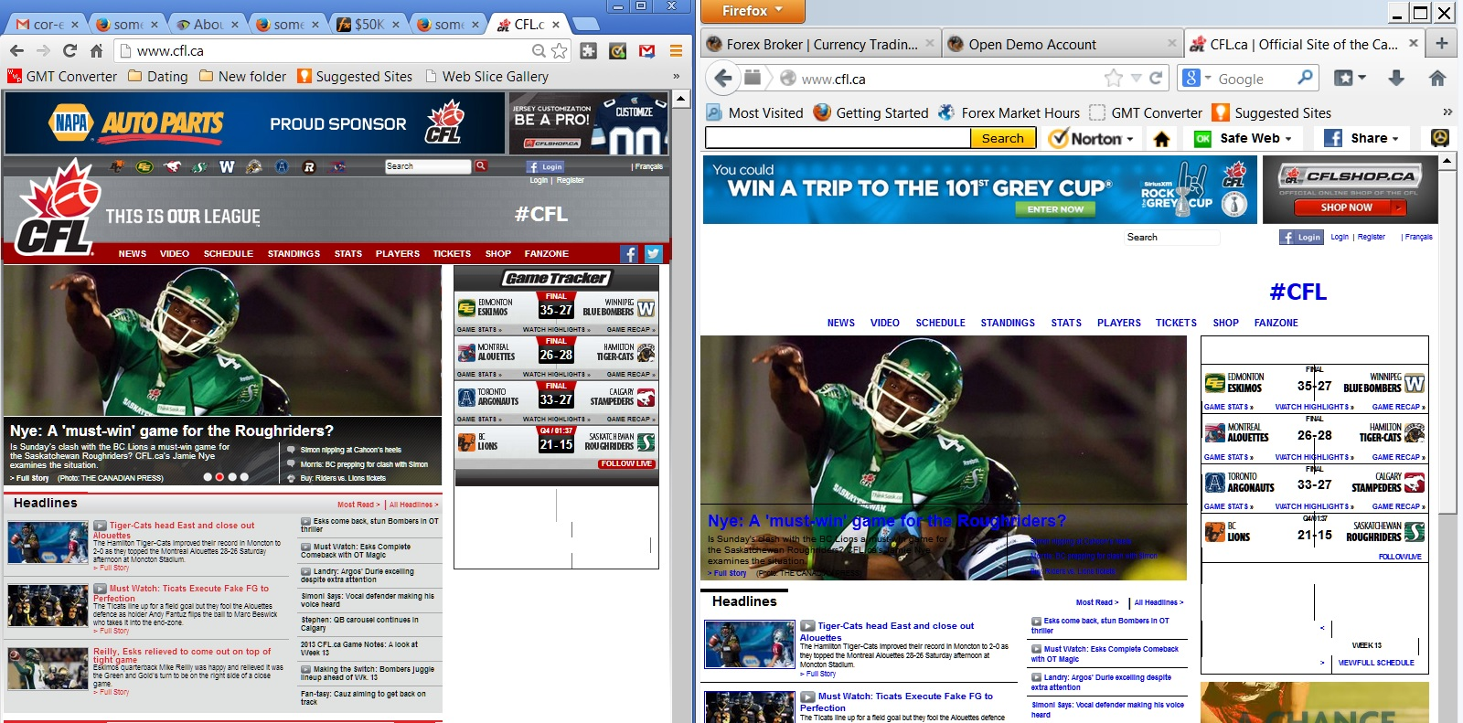1463x723 pixels.
Task: Expand the Safe Web dropdown
Action: (x=1288, y=139)
